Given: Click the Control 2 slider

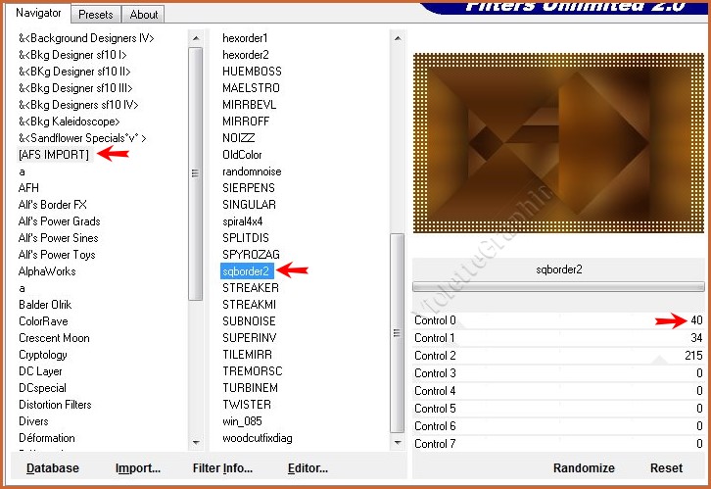Looking at the screenshot, I should coord(558,356).
